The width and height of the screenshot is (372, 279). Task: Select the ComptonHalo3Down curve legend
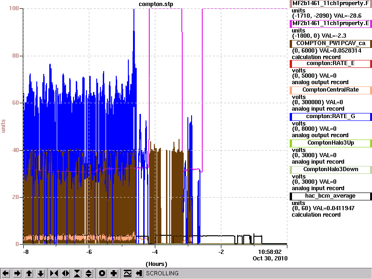[331, 169]
